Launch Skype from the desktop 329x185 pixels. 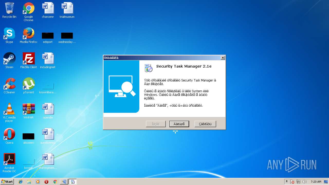9,35
